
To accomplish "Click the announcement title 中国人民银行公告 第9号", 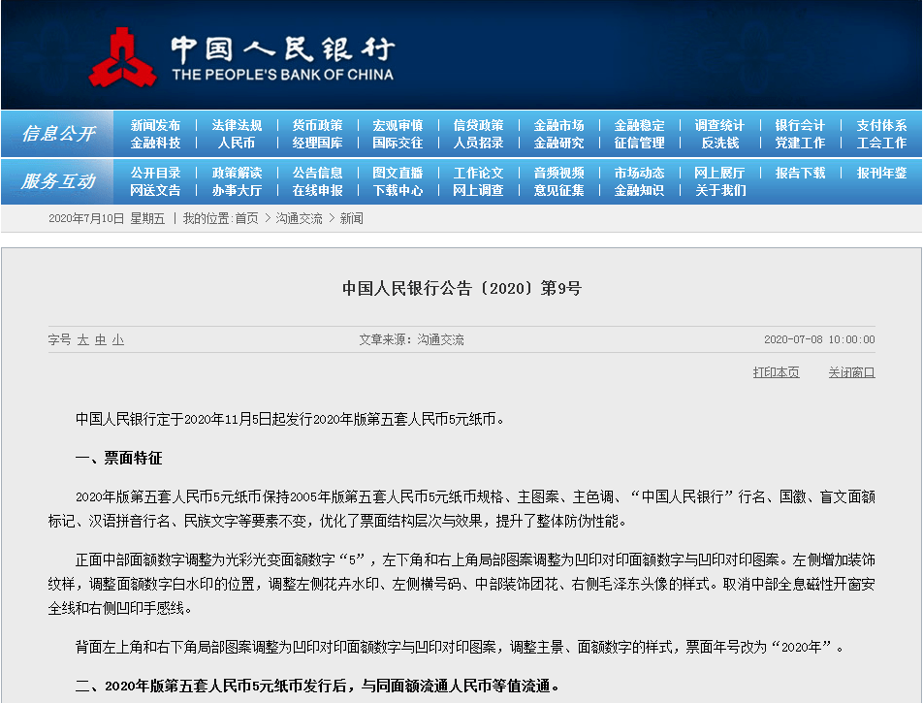I will click(x=462, y=288).
